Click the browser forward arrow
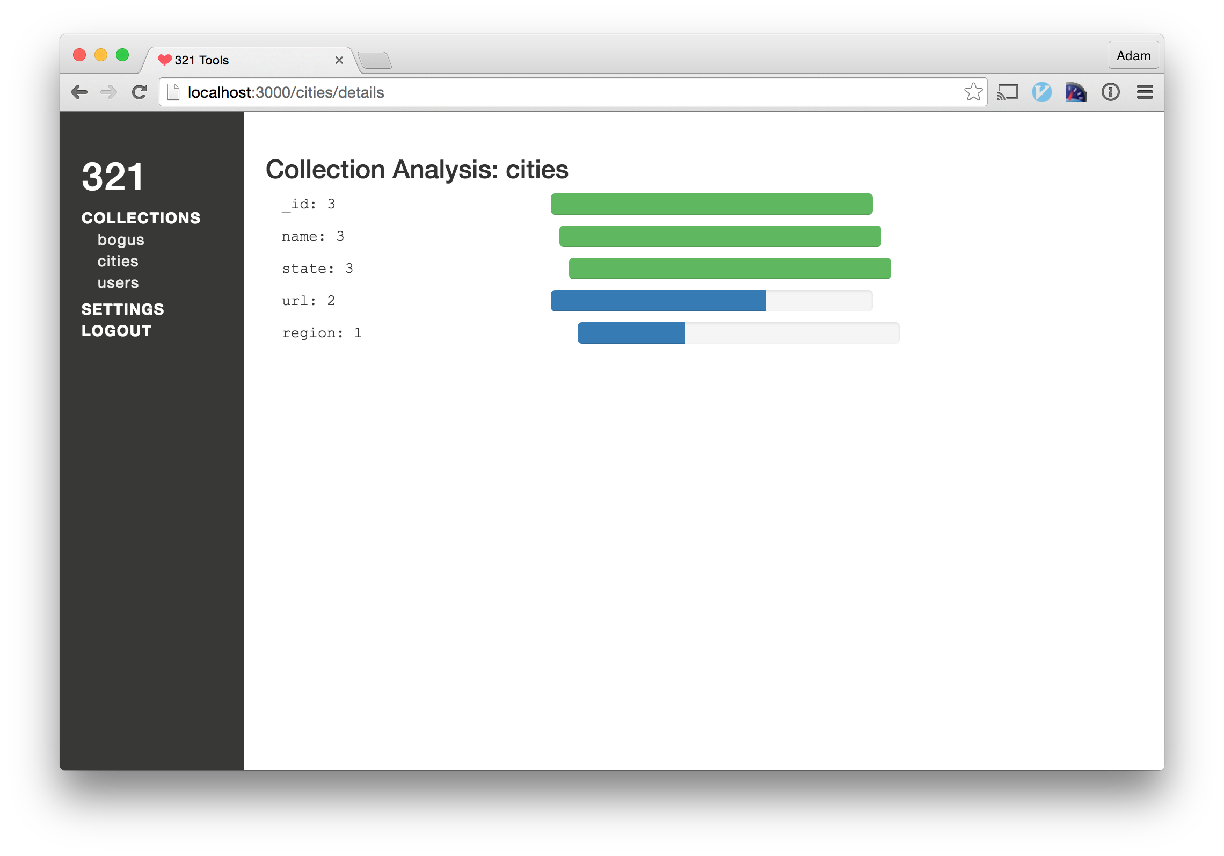The image size is (1224, 856). click(x=109, y=92)
